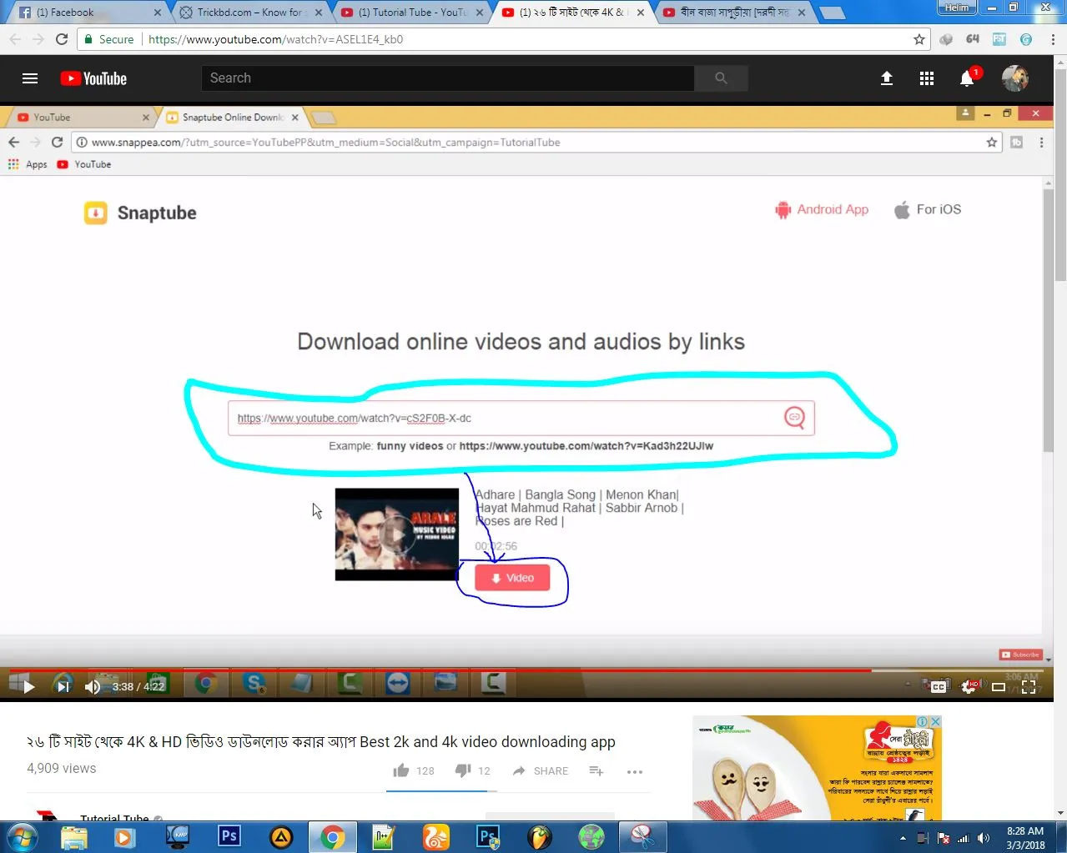Click the 64 extension icon
Viewport: 1067px width, 853px height.
(973, 39)
